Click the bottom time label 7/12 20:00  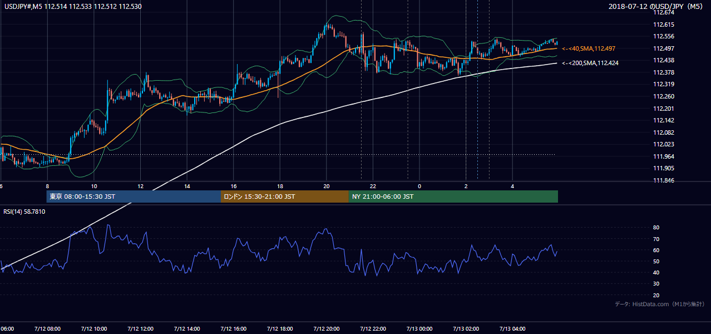pyautogui.click(x=326, y=328)
